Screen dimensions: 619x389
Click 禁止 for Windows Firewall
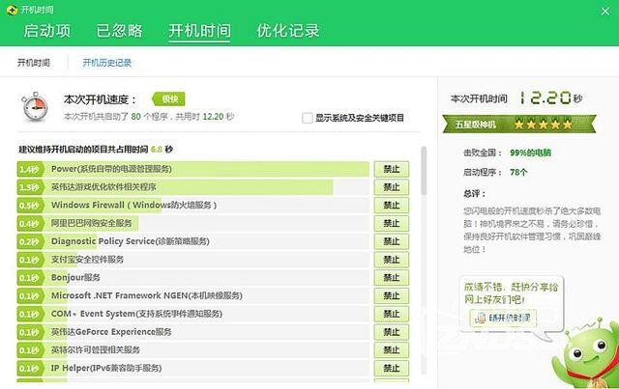tap(391, 206)
